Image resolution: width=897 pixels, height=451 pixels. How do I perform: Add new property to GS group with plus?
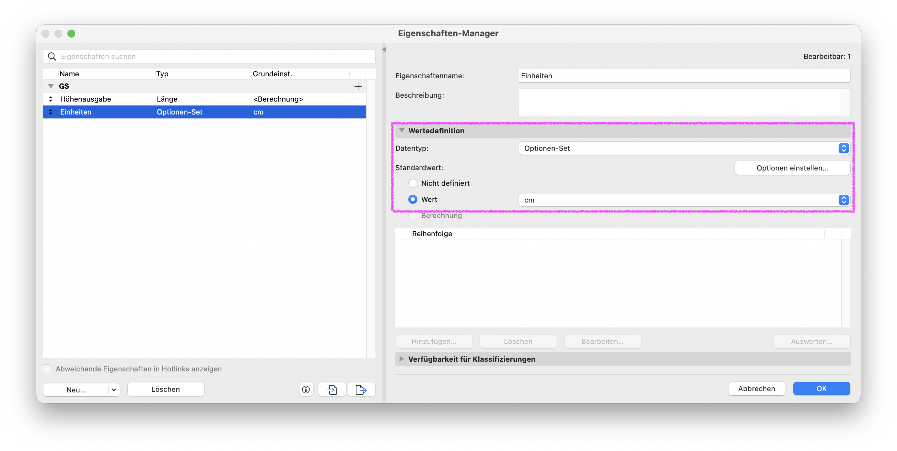click(358, 86)
